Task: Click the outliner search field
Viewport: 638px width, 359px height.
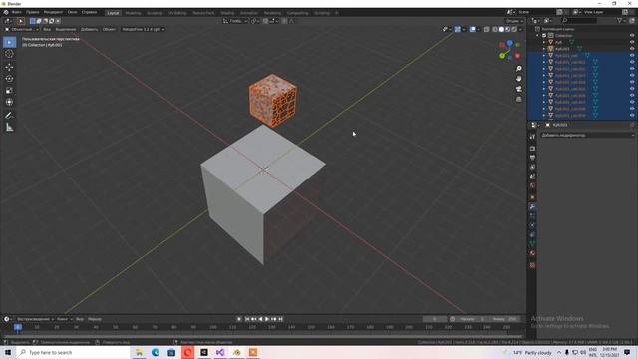Action: click(x=579, y=20)
